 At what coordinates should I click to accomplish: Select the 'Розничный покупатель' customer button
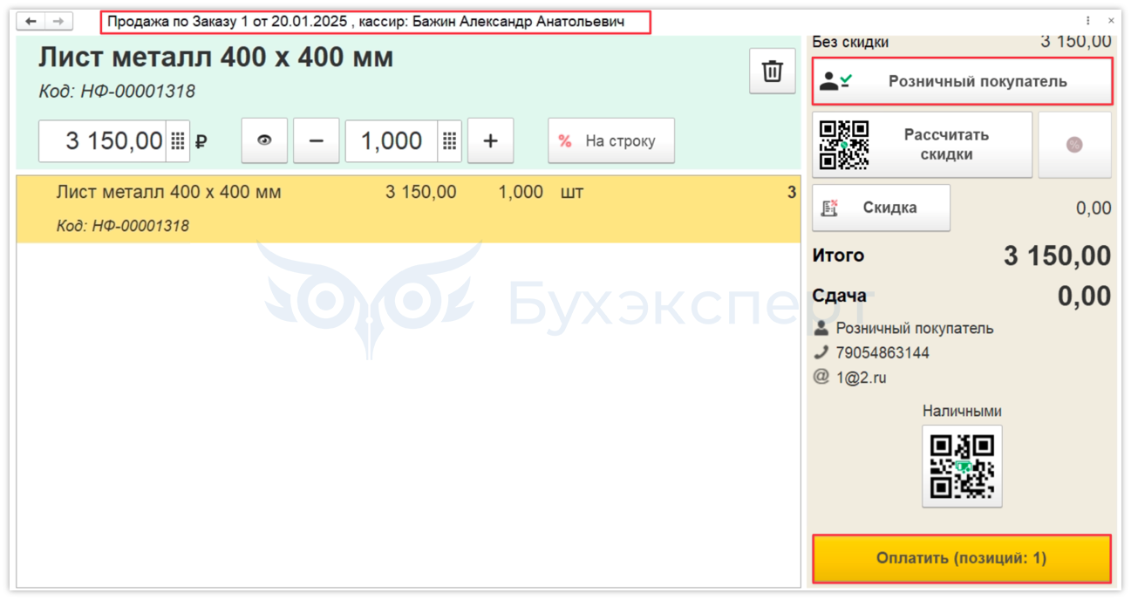963,81
